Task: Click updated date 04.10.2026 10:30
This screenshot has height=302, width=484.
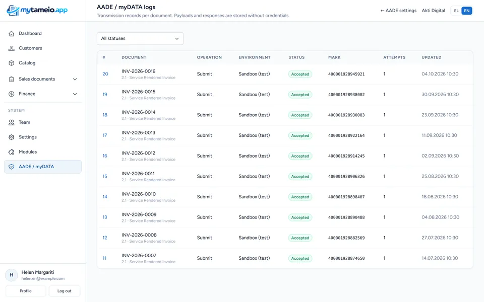Action: 440,74
